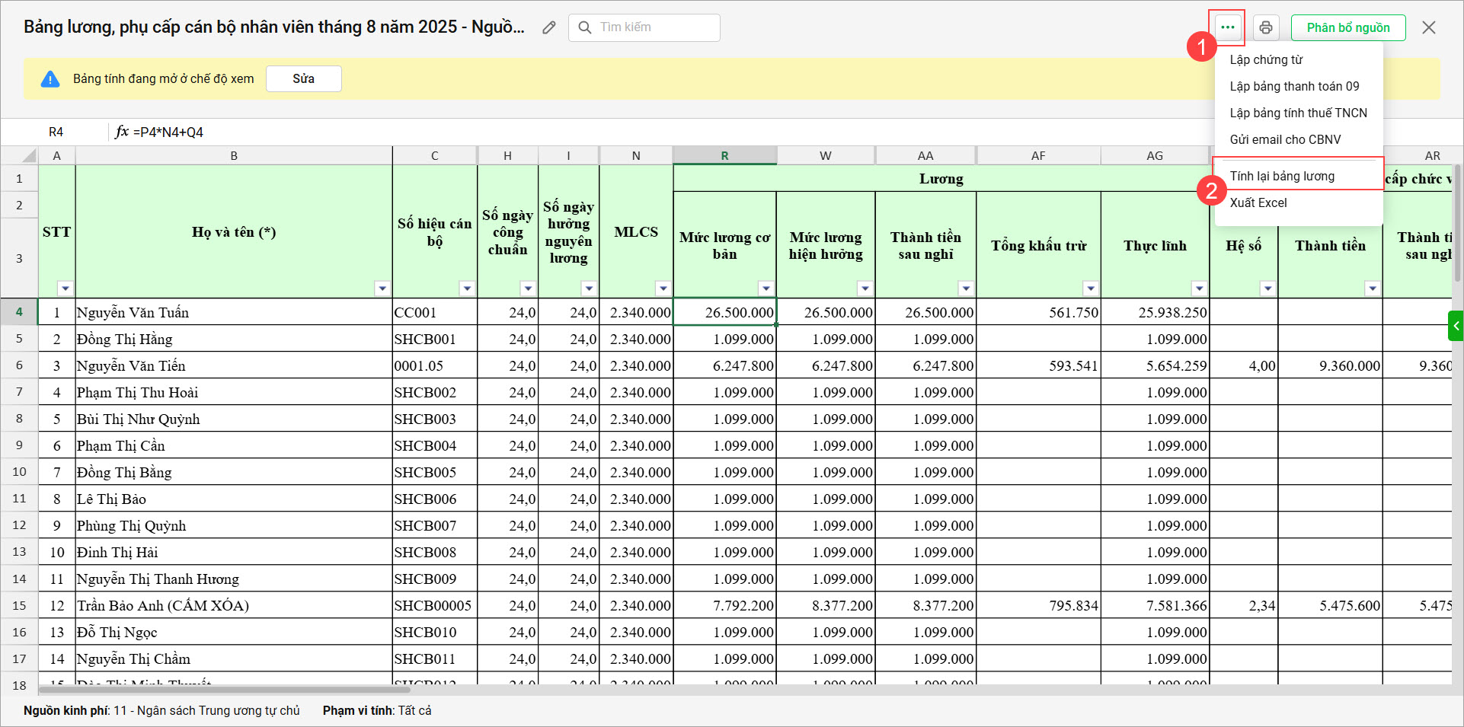Select Lập bảng tính thuế TNCN option
This screenshot has width=1464, height=727.
(x=1298, y=113)
